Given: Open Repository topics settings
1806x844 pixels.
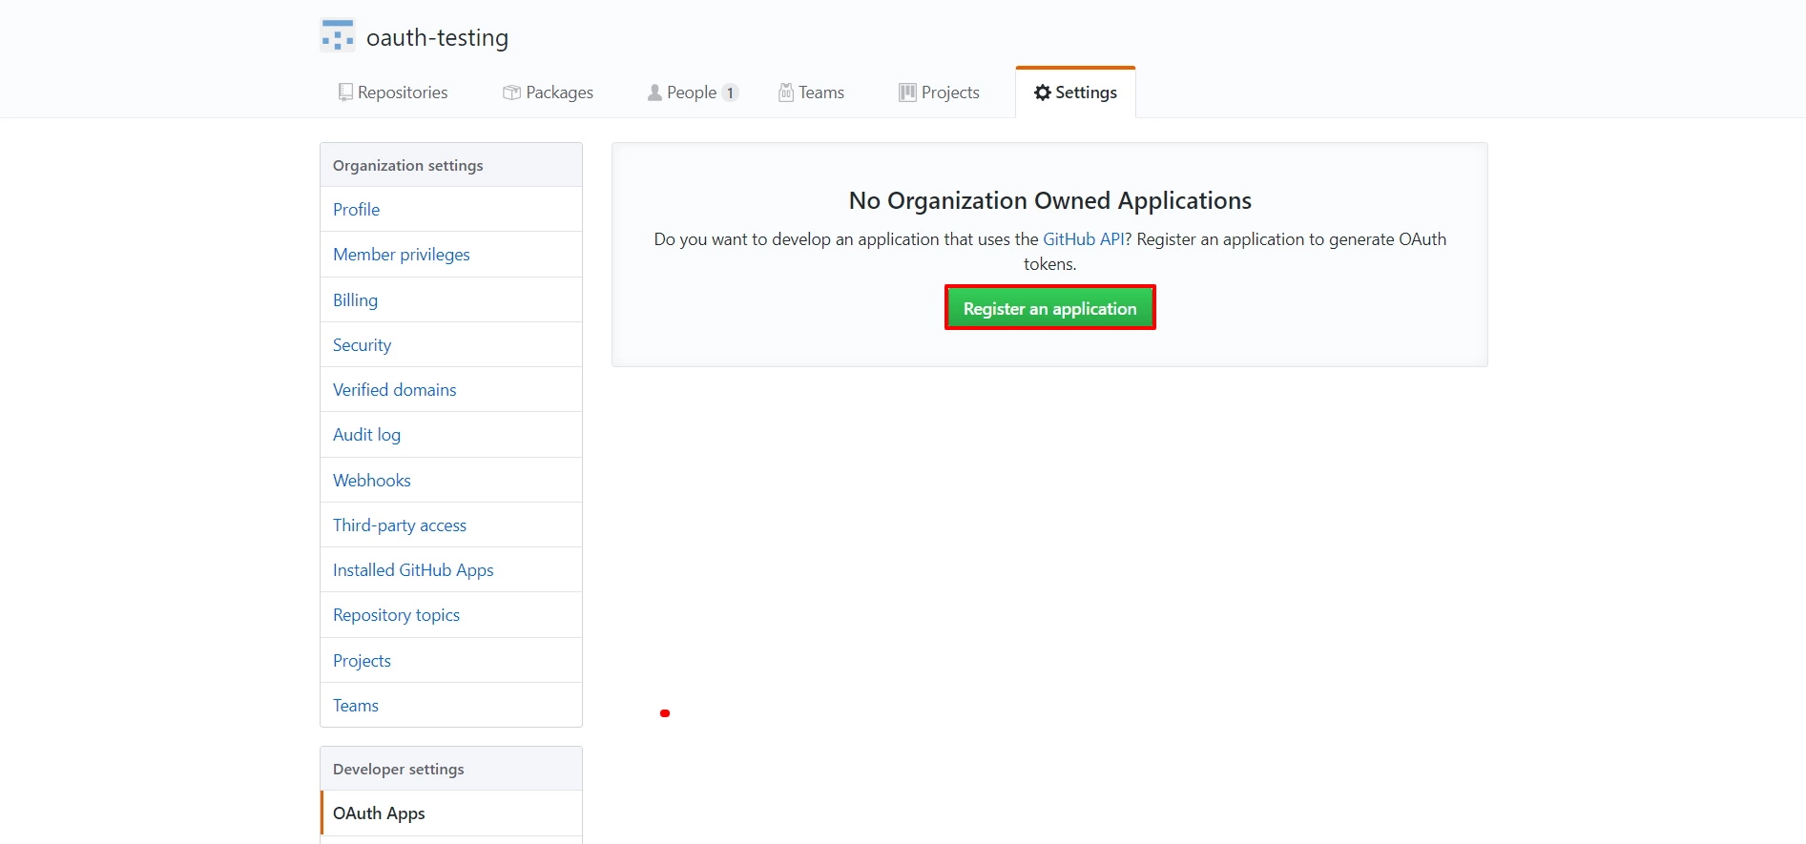Looking at the screenshot, I should 451,615.
